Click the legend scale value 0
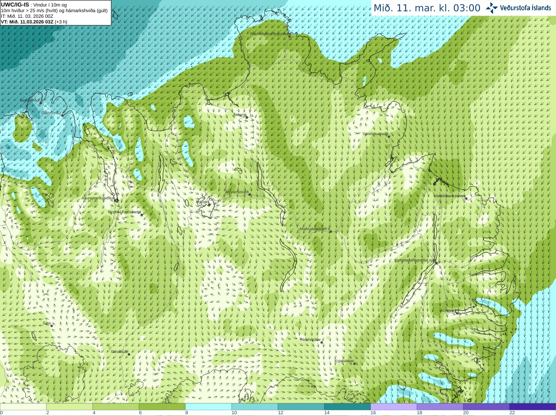Image resolution: width=556 pixels, height=416 pixels. (x=1, y=413)
